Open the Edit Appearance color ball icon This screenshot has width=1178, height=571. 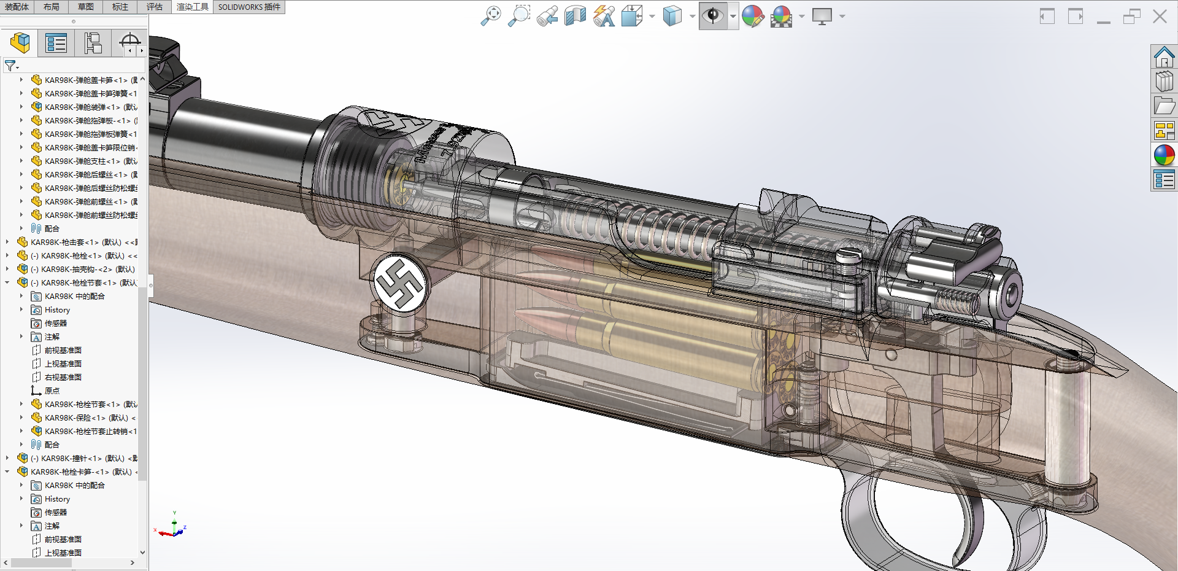point(753,16)
